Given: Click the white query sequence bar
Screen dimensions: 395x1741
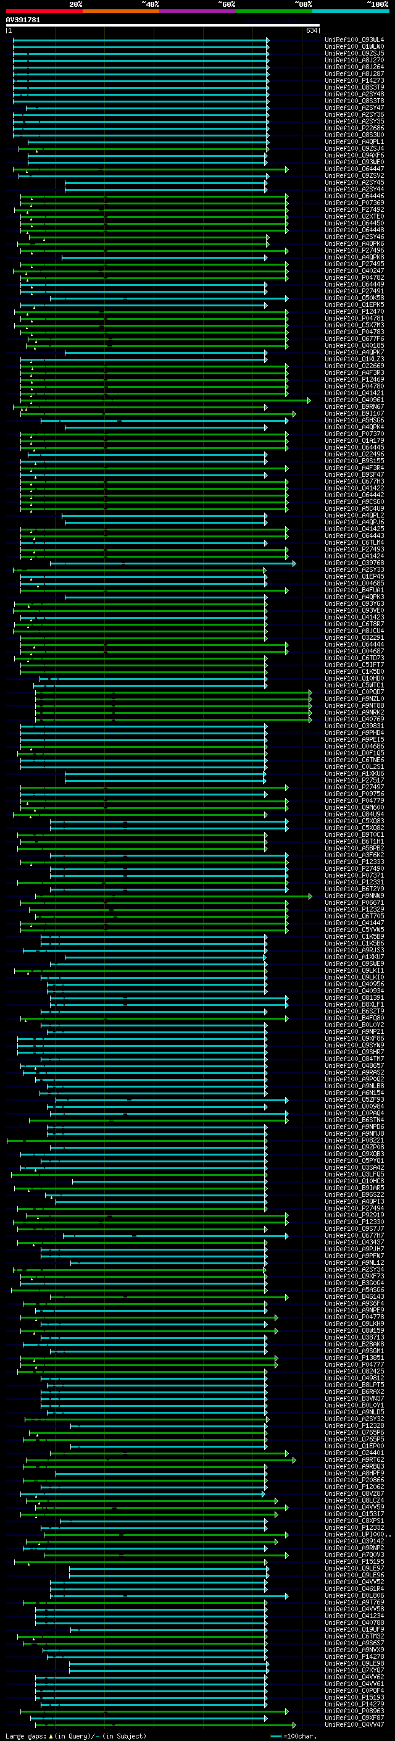Looking at the screenshot, I should point(163,26).
